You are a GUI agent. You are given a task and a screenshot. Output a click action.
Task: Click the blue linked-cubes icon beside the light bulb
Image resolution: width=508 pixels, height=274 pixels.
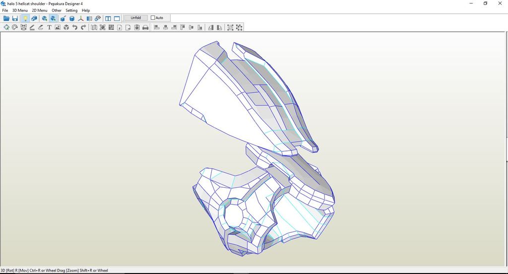coord(34,18)
